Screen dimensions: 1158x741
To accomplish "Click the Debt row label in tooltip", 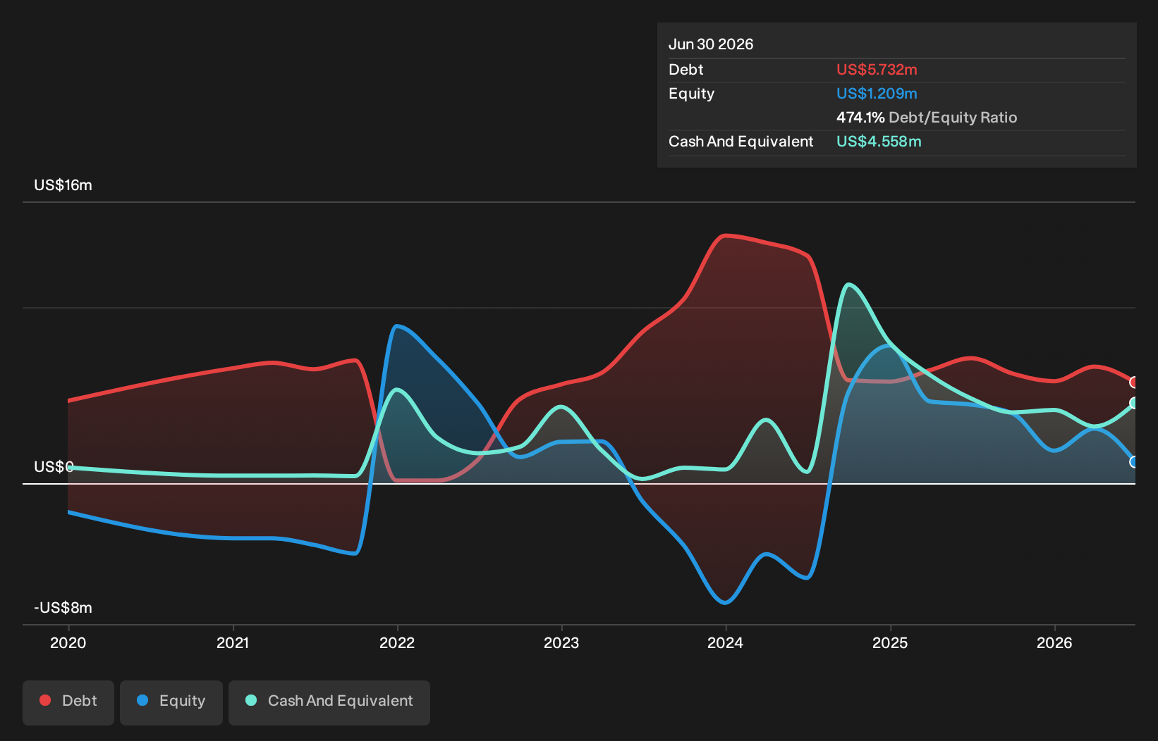I will 686,70.
